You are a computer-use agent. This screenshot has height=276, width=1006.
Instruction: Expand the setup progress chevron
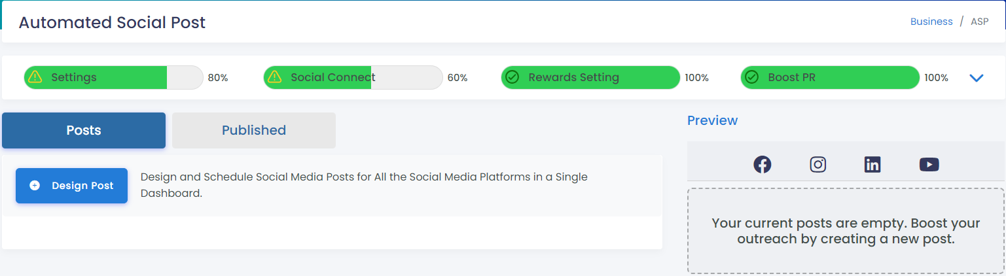click(x=976, y=78)
